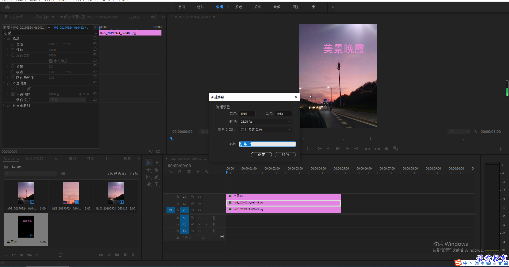Toggle timeline snap magnet icon
509x267 pixels.
(x=180, y=172)
